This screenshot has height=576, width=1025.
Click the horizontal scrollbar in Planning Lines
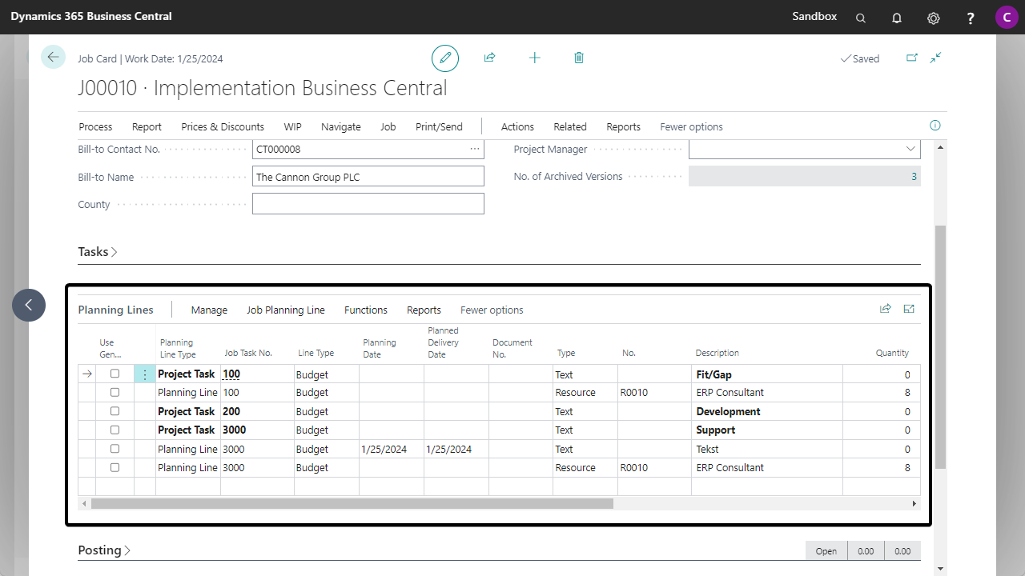pyautogui.click(x=352, y=504)
